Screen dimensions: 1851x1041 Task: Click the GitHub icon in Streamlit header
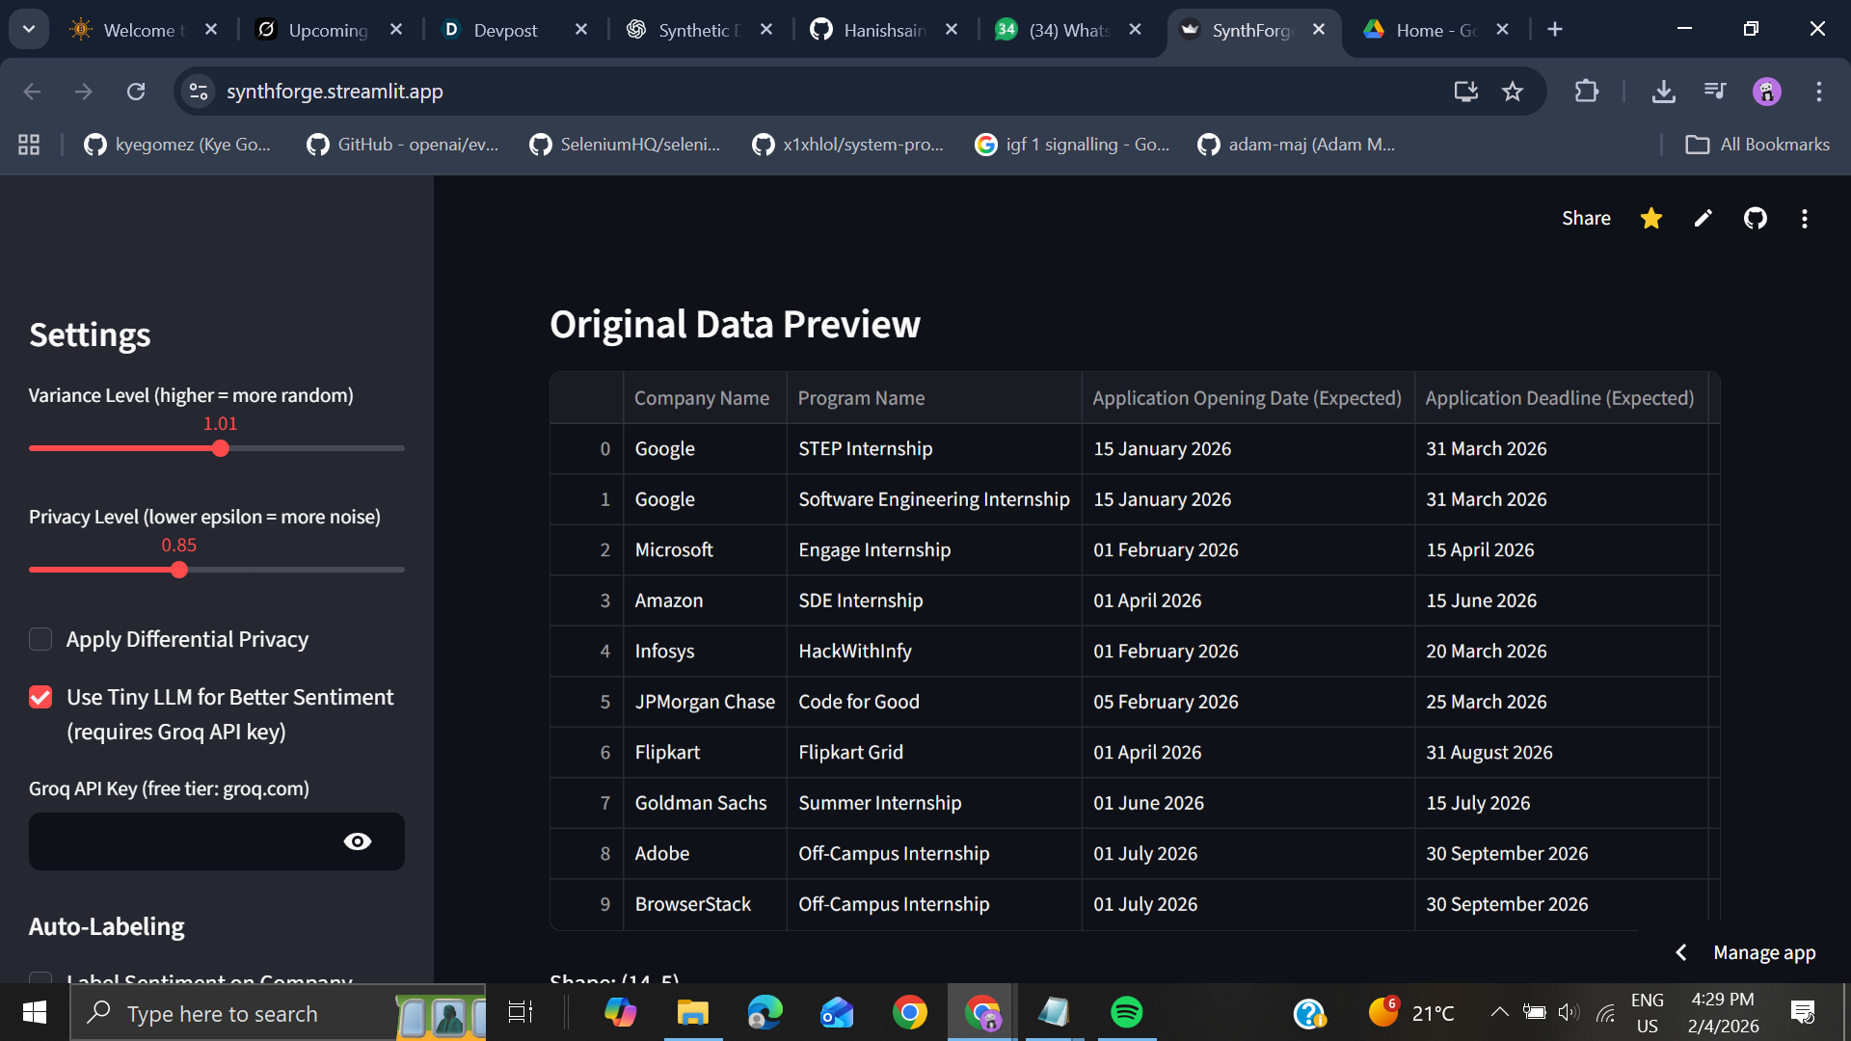tap(1755, 219)
